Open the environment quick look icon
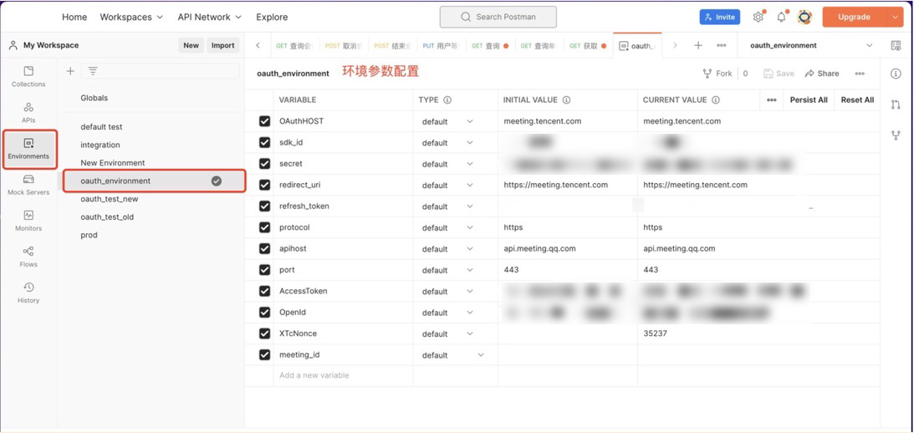 [896, 45]
